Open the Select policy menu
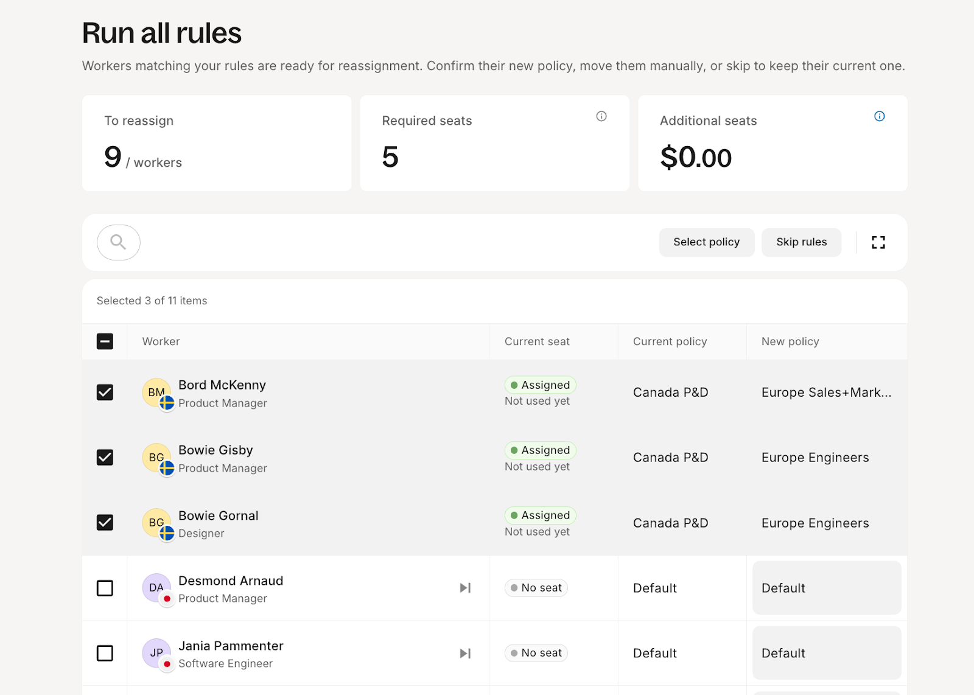The width and height of the screenshot is (974, 695). tap(706, 242)
